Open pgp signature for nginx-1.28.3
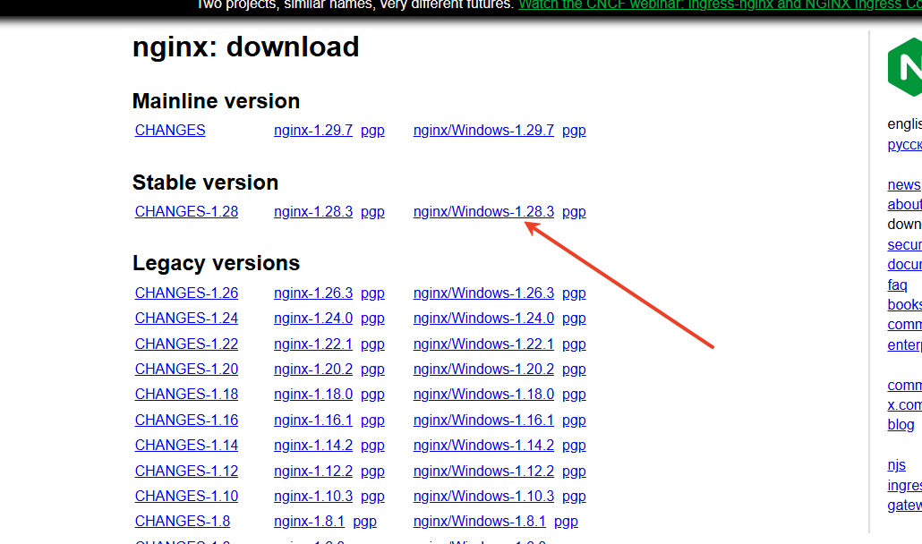Screen dimensions: 922x544 (372, 211)
